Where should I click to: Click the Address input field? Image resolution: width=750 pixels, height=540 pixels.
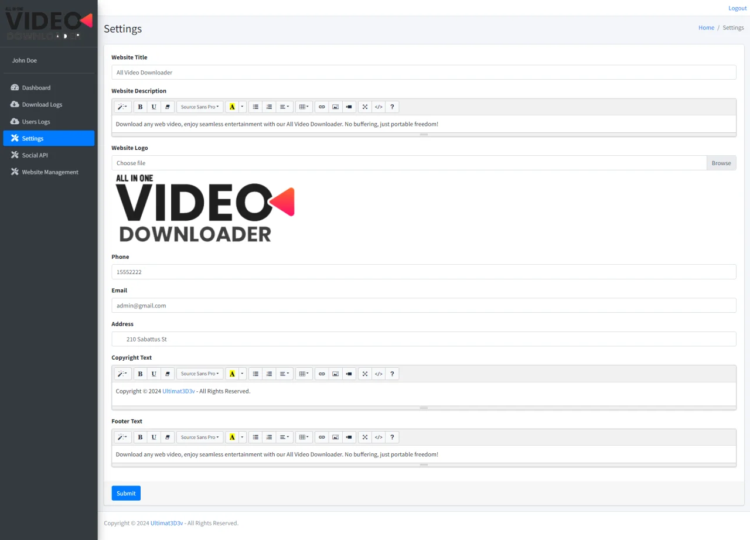tap(424, 339)
